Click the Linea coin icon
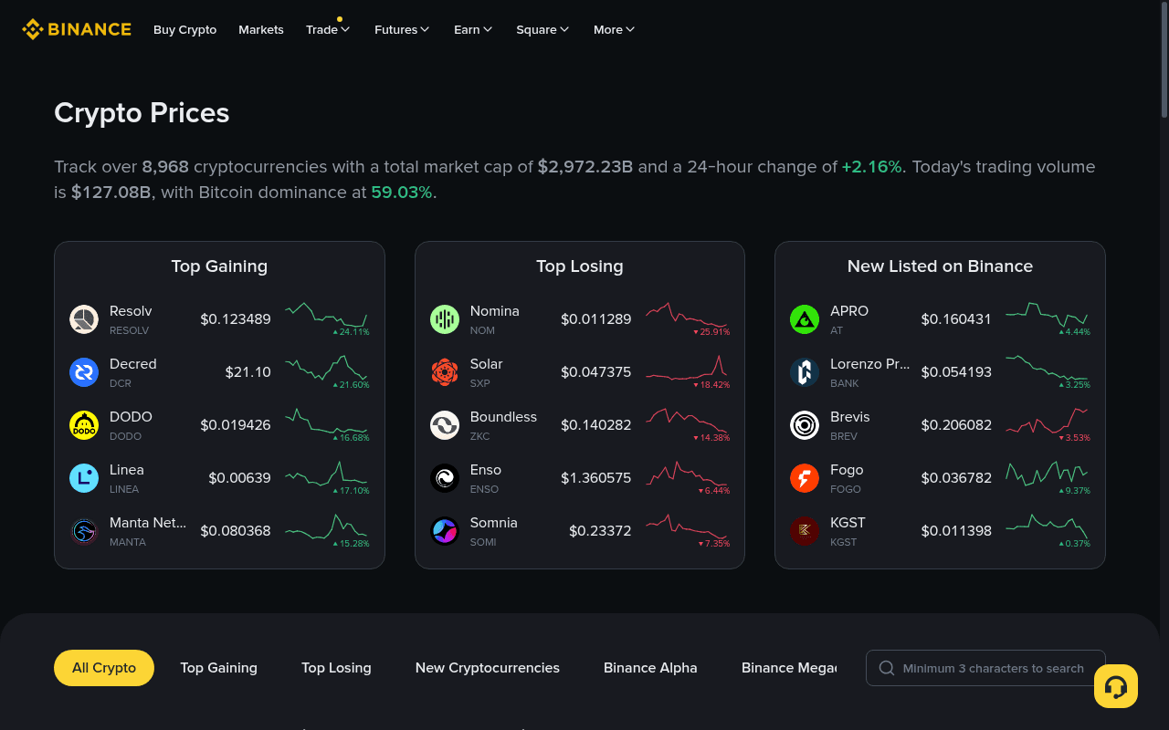 click(x=84, y=478)
